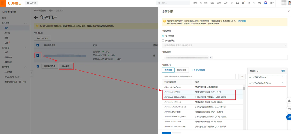Image resolution: width=291 pixels, height=134 pixels.
Task: Switch to the 自定义策略 tab
Action: (182, 70)
